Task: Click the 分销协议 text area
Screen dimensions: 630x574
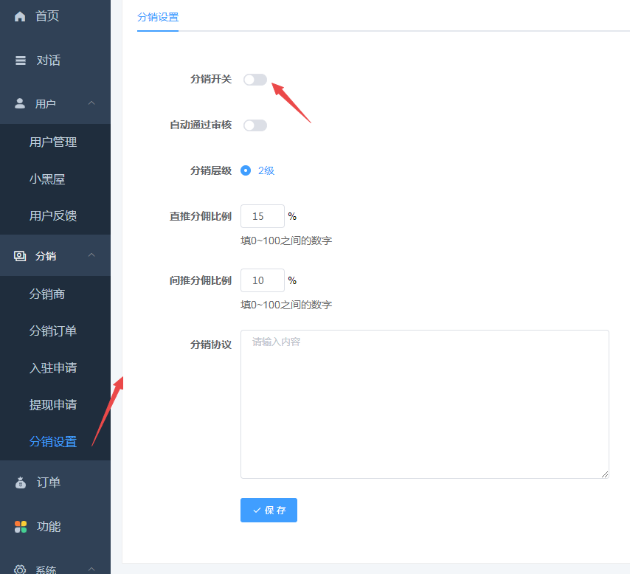Action: [x=424, y=404]
